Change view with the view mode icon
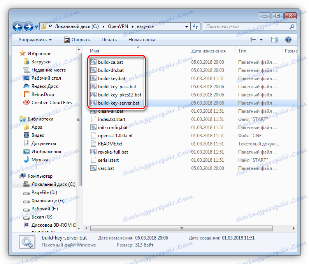This screenshot has width=309, height=264. pyautogui.click(x=253, y=40)
